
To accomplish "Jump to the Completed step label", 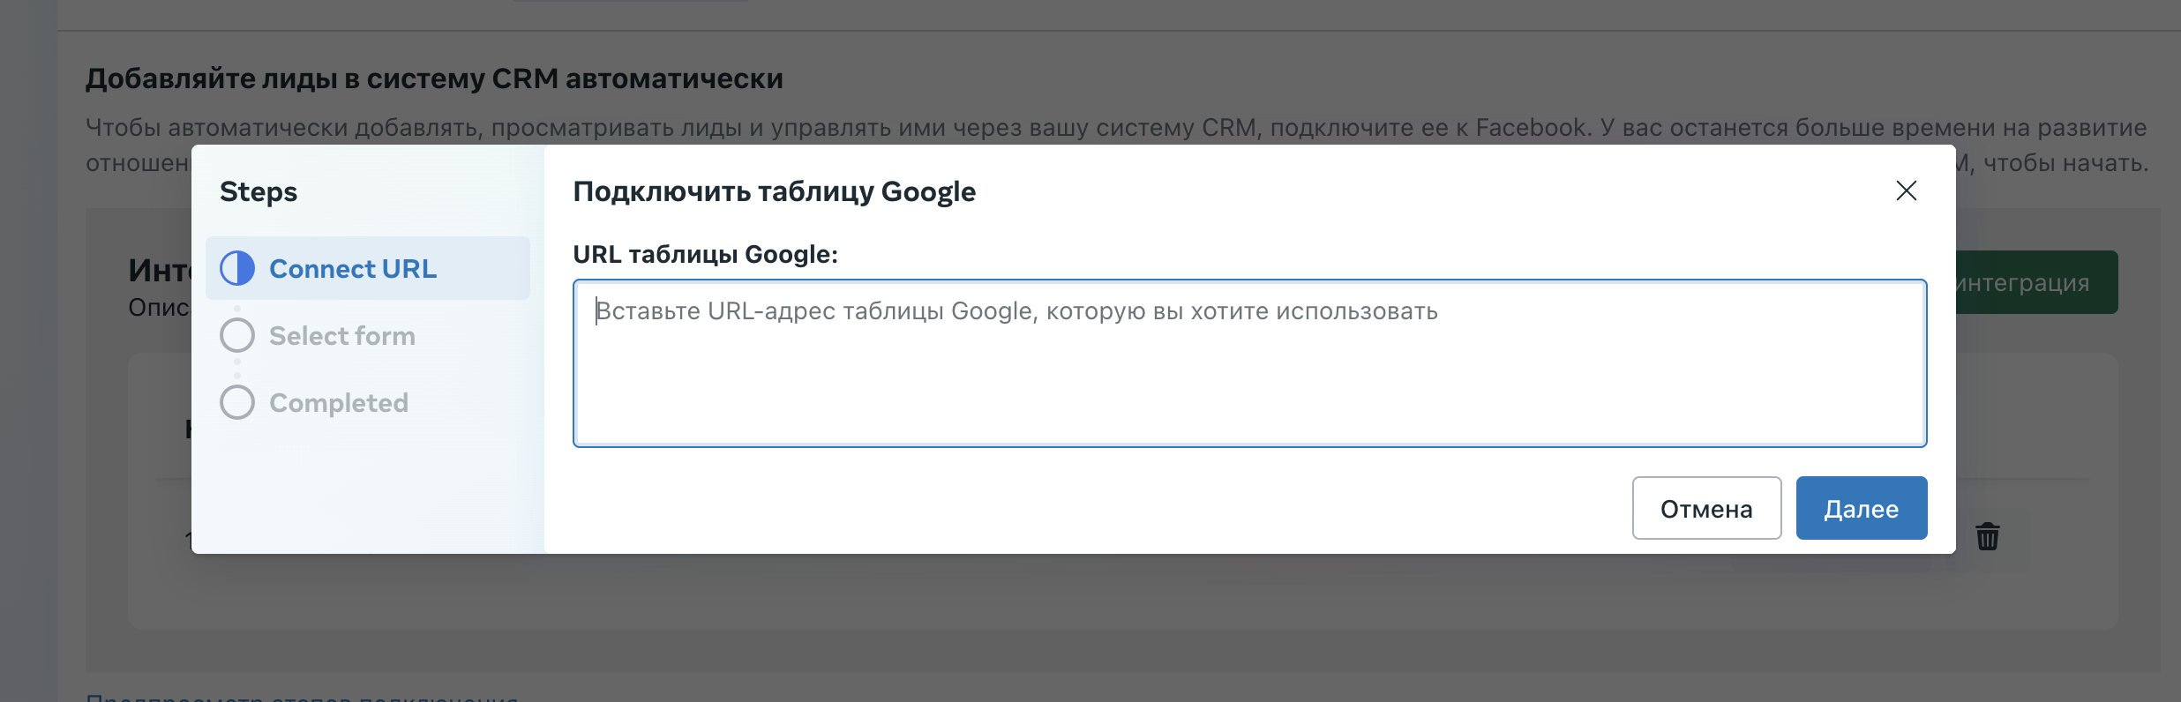I will [x=338, y=402].
